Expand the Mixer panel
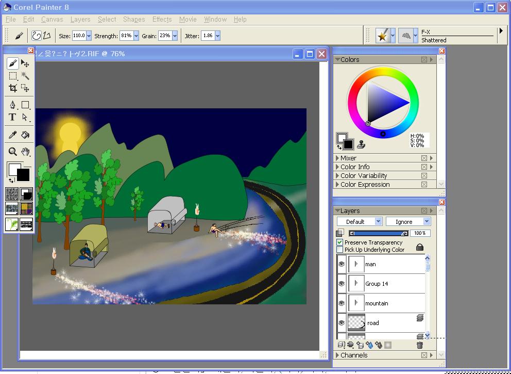The height and width of the screenshot is (374, 511). (348, 158)
